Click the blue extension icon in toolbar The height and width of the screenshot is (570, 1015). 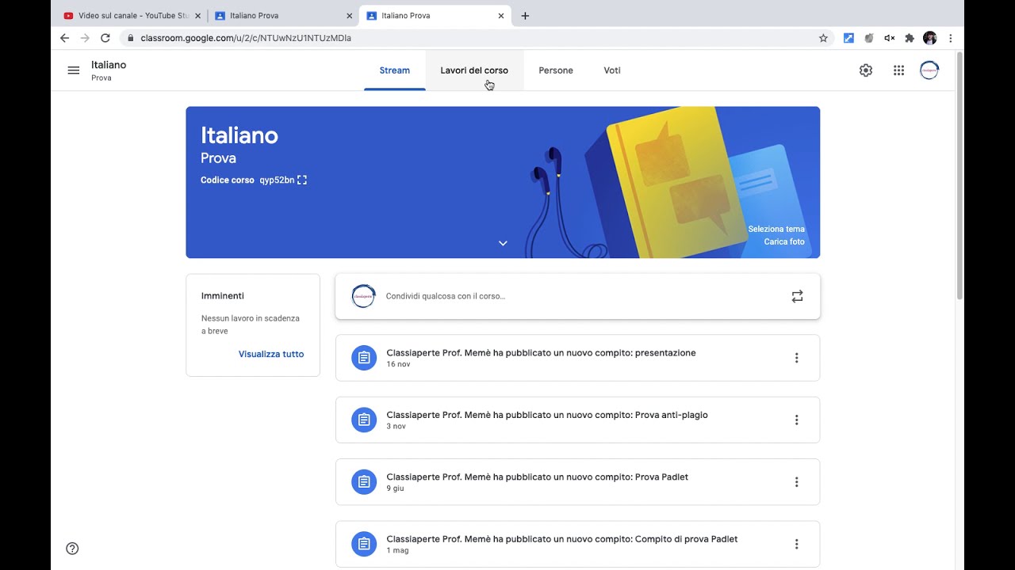coord(848,38)
